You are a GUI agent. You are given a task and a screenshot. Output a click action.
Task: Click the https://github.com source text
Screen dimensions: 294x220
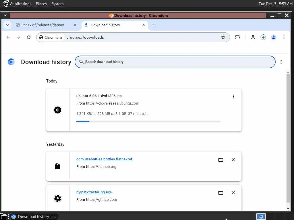(x=101, y=199)
